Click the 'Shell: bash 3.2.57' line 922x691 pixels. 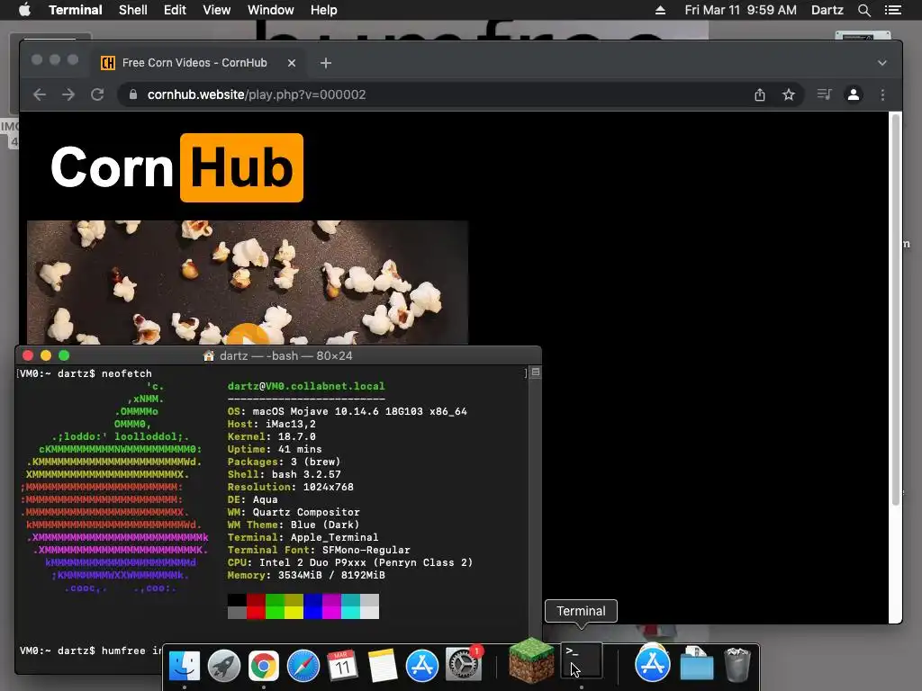click(x=284, y=474)
